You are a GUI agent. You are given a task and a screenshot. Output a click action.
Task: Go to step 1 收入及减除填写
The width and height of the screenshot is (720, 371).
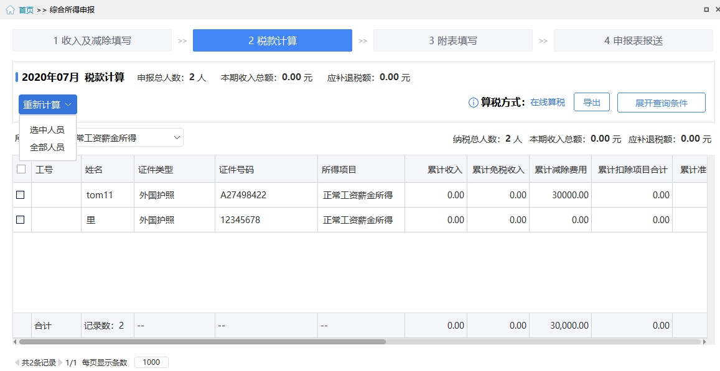coord(92,41)
